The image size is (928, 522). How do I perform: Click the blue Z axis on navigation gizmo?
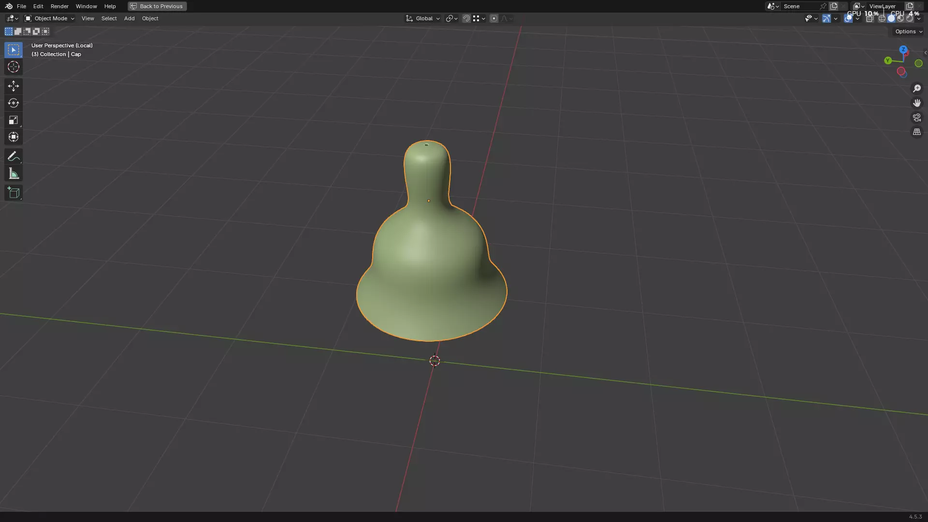903,50
